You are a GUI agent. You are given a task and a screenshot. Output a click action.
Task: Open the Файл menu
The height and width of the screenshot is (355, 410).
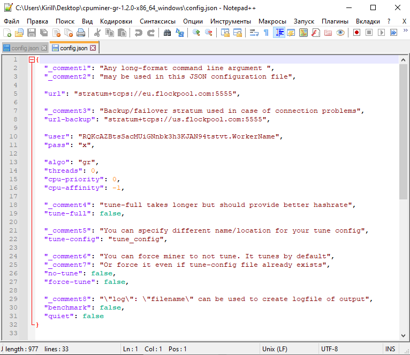coord(11,21)
